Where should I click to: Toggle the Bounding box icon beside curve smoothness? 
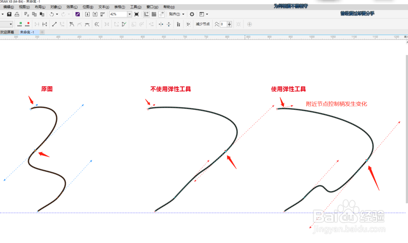coord(238,24)
